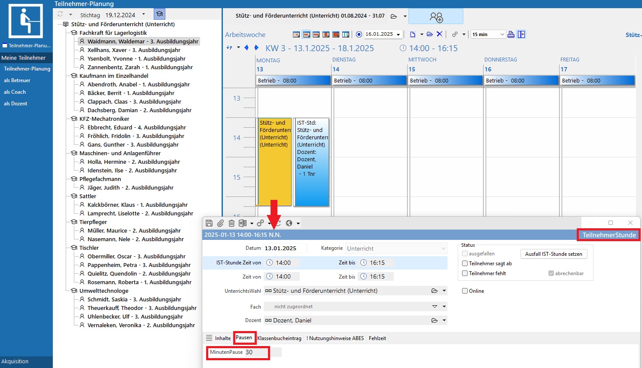Screen dimensions: 642x368
Task: Expand the 16.01.2025 date picker dropdown
Action: tap(399, 34)
